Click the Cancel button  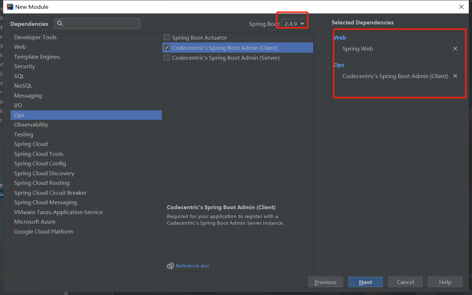pos(405,282)
